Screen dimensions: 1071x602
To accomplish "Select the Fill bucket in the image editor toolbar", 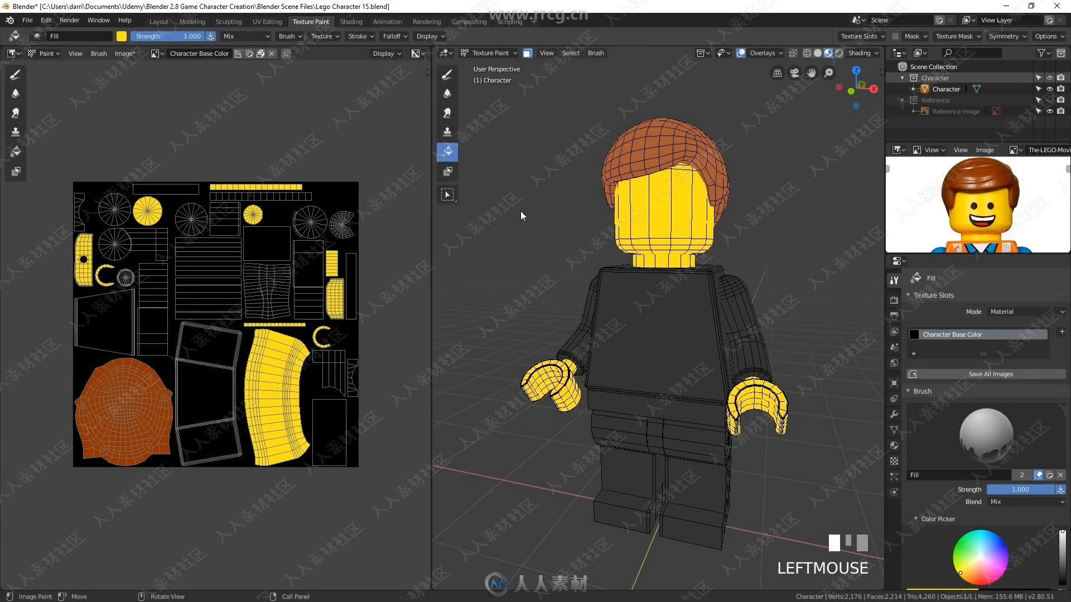I will click(16, 152).
